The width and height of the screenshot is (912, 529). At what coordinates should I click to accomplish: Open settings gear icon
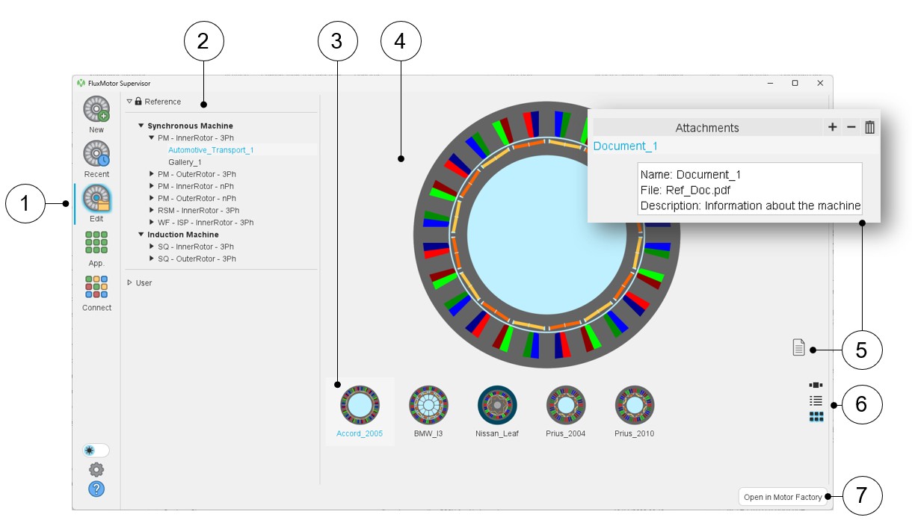96,470
